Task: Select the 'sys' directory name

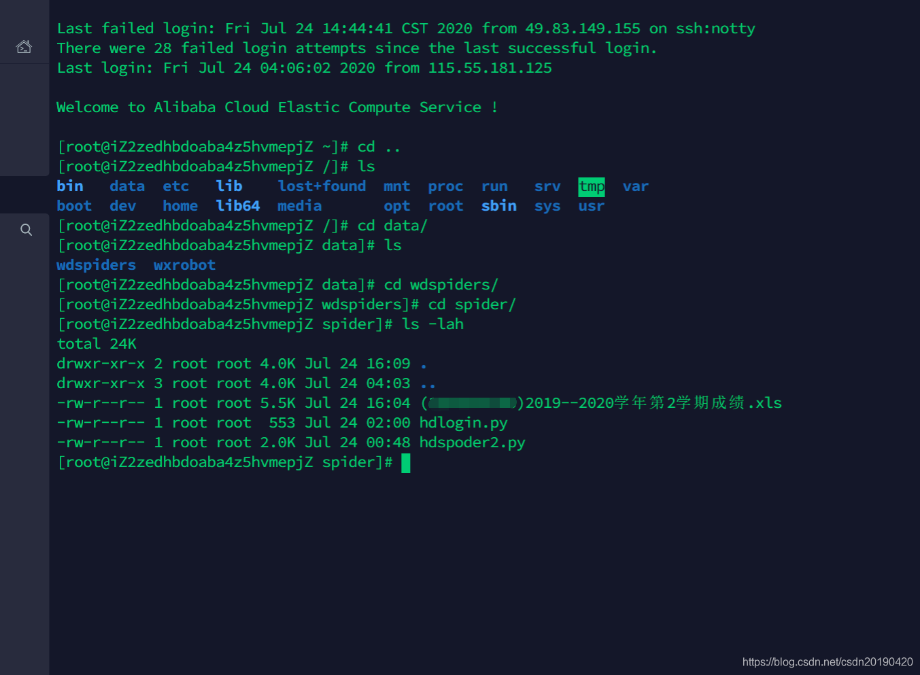Action: pyautogui.click(x=547, y=206)
